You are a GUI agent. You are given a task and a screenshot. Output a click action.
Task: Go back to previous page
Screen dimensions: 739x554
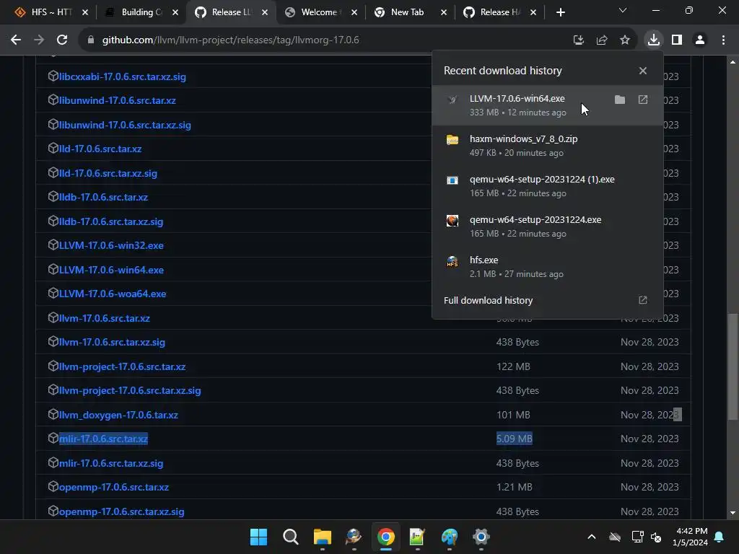[16, 40]
